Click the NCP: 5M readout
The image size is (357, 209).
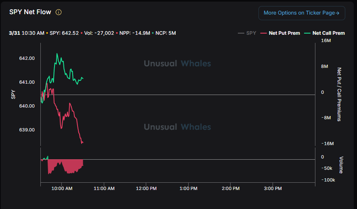[x=166, y=33]
